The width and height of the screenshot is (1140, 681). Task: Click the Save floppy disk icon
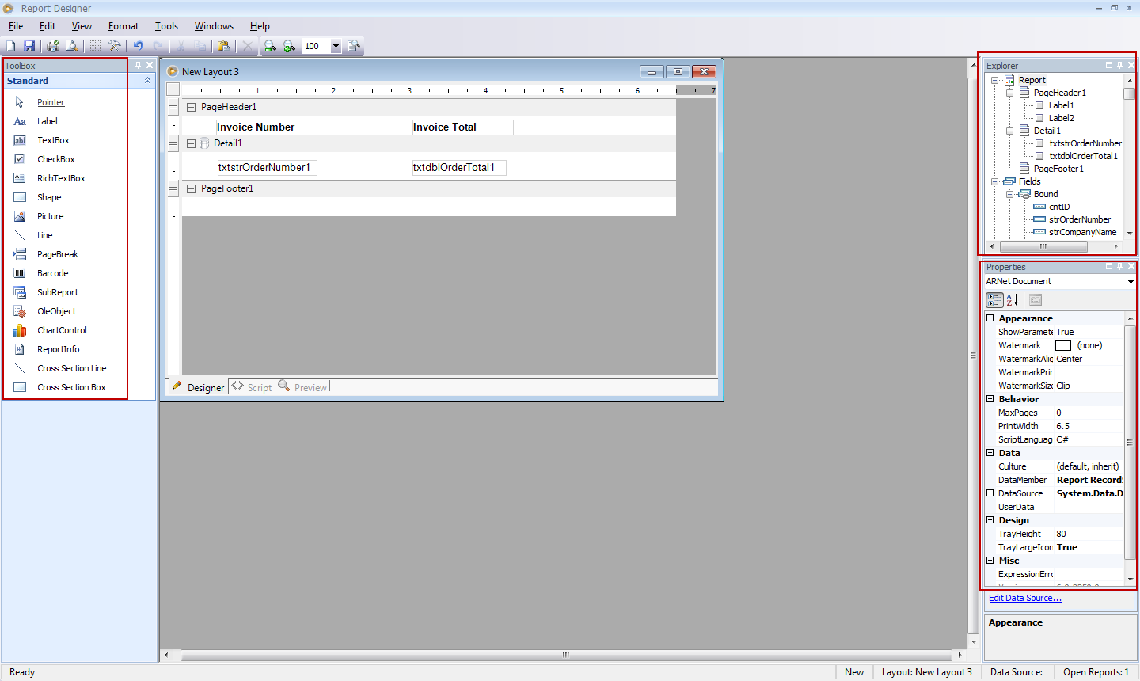[29, 46]
